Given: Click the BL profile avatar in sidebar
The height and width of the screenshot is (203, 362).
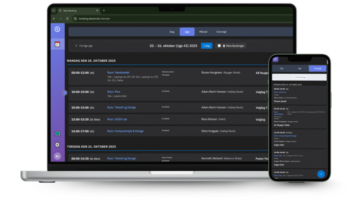Looking at the screenshot, I should coord(57,156).
